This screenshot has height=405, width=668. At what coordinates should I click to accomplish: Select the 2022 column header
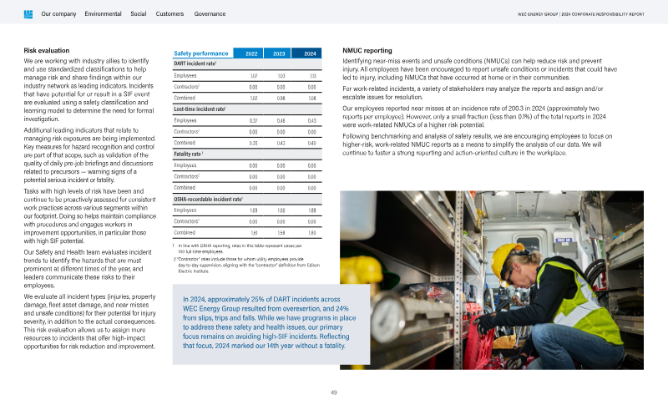pyautogui.click(x=251, y=53)
